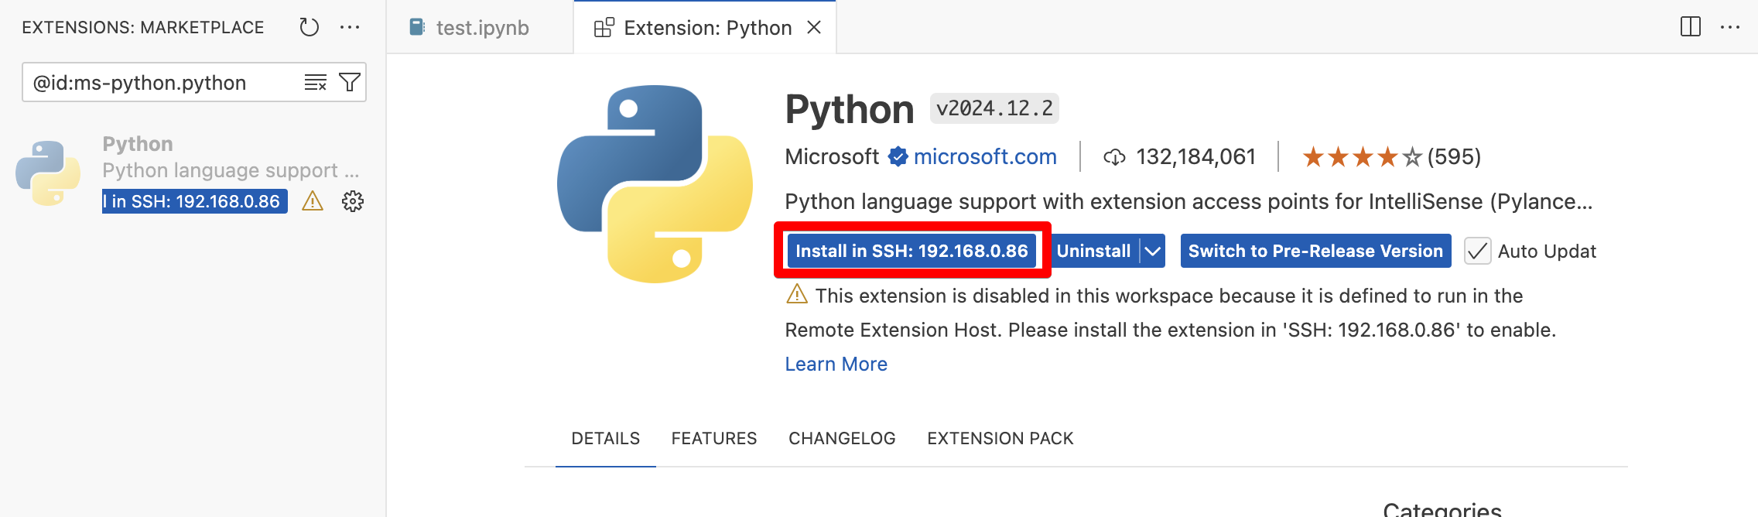The width and height of the screenshot is (1758, 517).
Task: Split the editor to the right
Action: 1691,27
